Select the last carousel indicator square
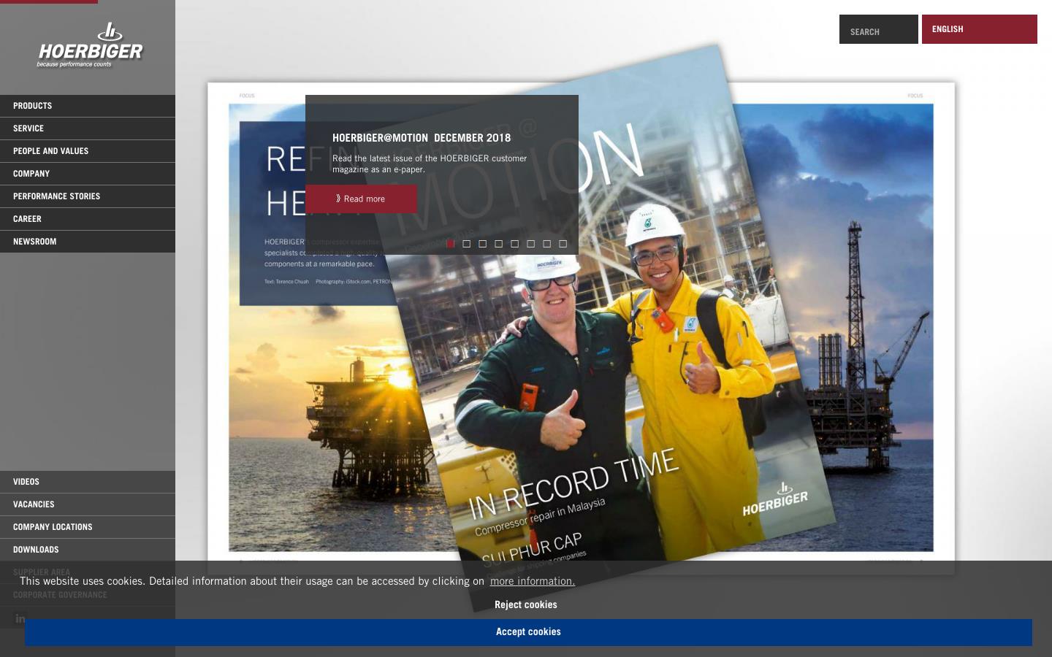The height and width of the screenshot is (657, 1052). point(563,243)
